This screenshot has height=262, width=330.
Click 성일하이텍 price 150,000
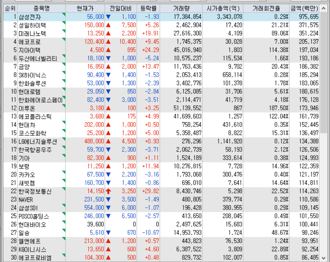[94, 25]
